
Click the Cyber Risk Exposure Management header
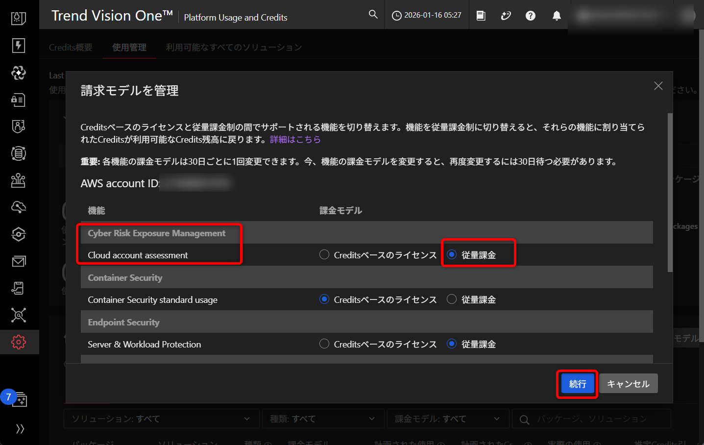[x=157, y=233]
